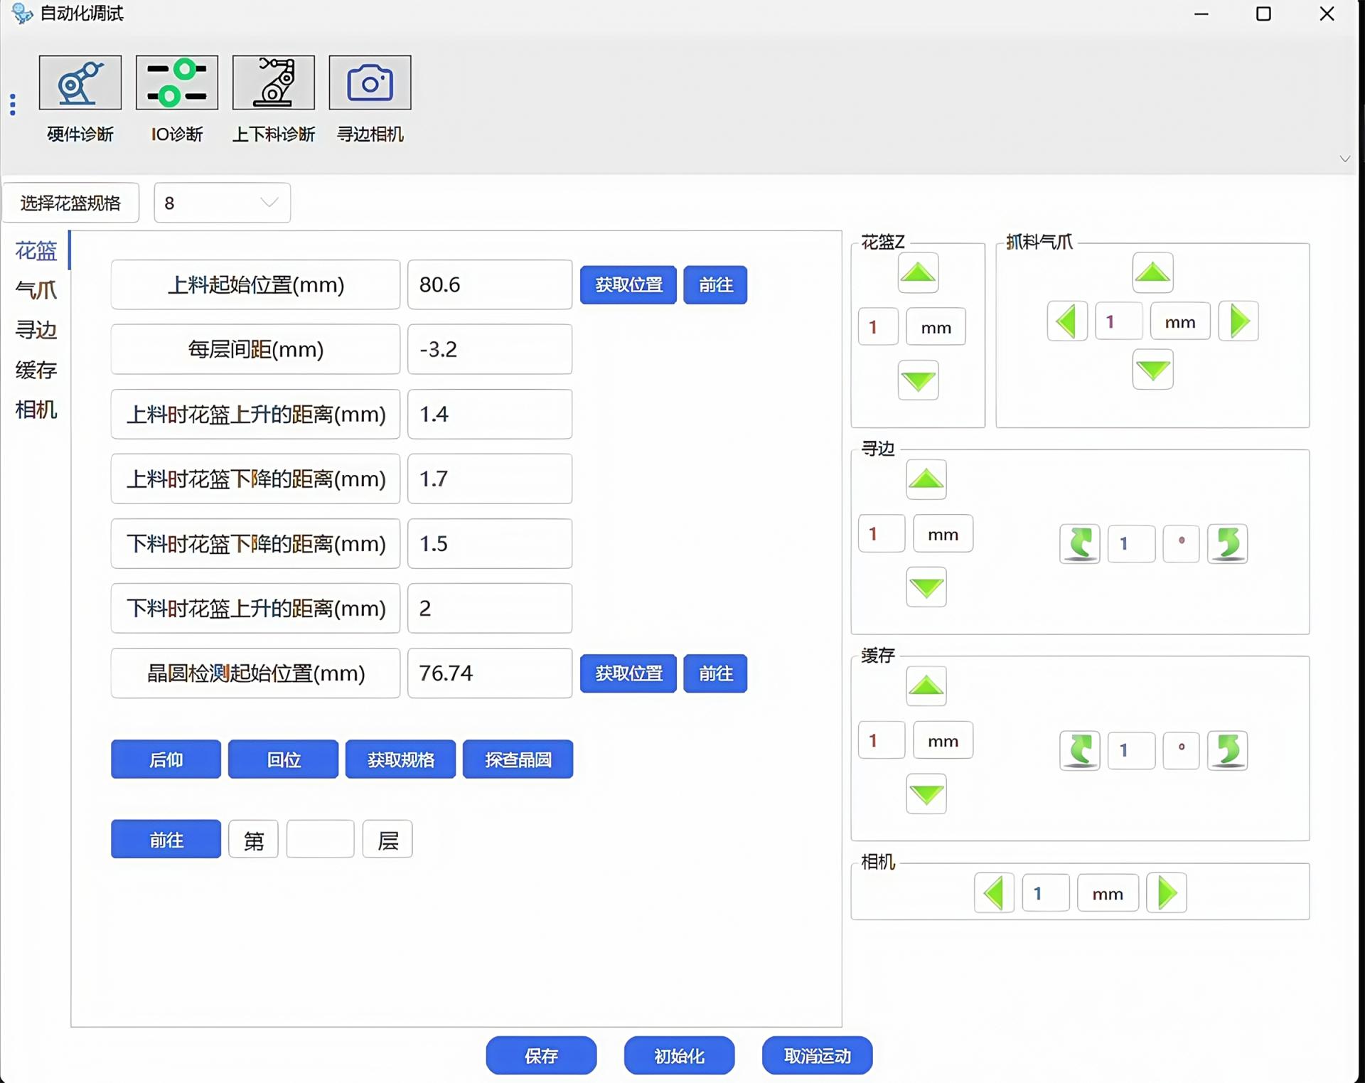Click the 上下料诊断 loader icon
Viewport: 1365px width, 1083px height.
tap(273, 82)
